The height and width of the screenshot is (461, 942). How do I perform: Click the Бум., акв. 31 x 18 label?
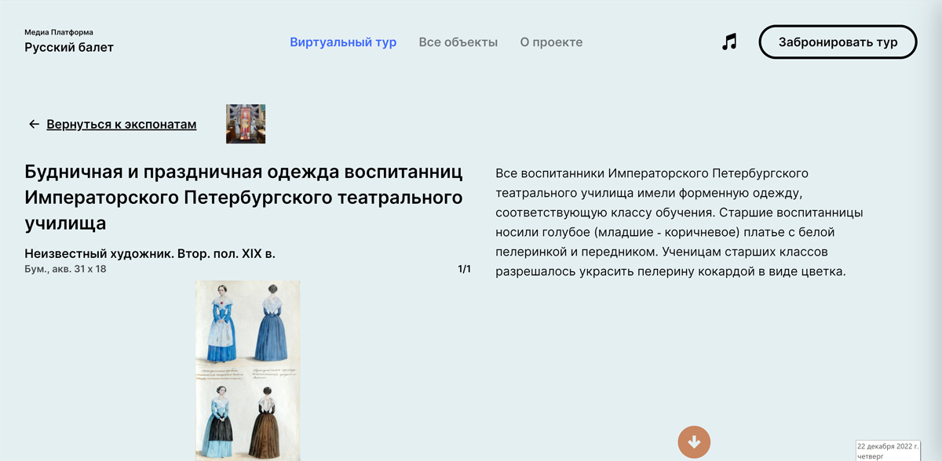65,269
